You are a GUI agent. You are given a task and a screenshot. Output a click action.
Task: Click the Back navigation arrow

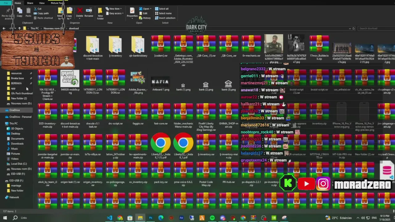coord(4,28)
